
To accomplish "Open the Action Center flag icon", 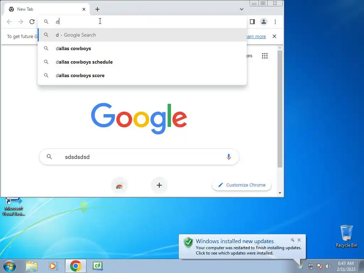I will [x=320, y=266].
